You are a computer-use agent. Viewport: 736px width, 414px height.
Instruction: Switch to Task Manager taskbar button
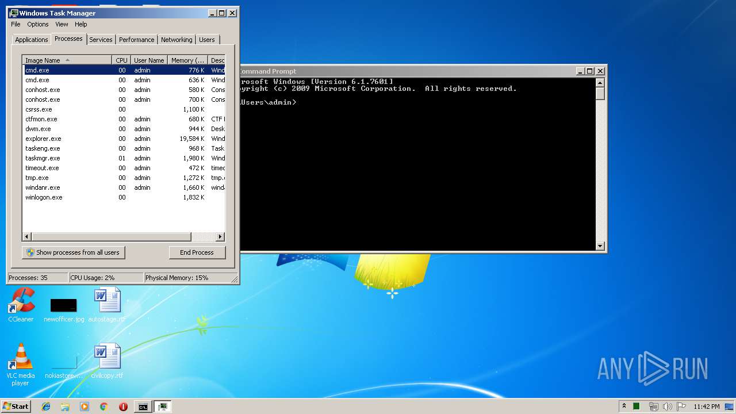(163, 407)
